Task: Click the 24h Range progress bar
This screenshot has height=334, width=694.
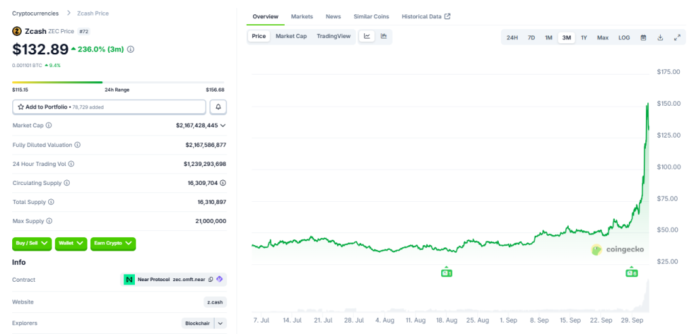Action: coord(119,83)
